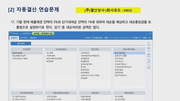This screenshot has height=101, width=180.
Task: Open 전표출력 item
Action: pyautogui.click(x=84, y=78)
